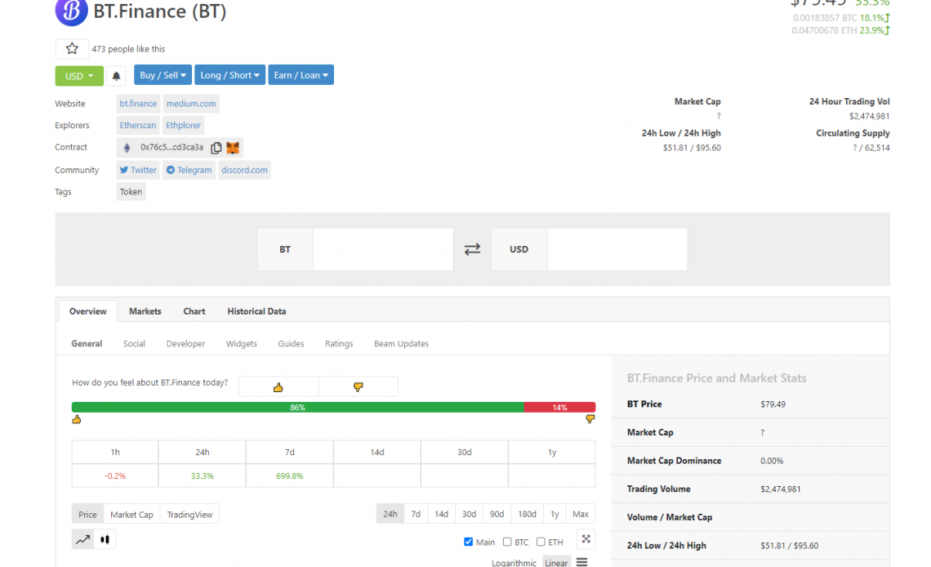Set chart range to 1y
This screenshot has height=567, width=931.
[x=555, y=514]
